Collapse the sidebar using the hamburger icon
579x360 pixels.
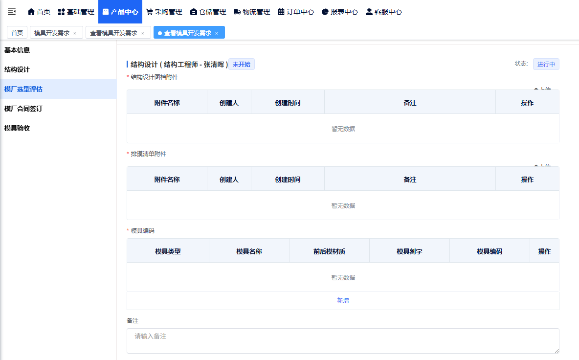[12, 11]
